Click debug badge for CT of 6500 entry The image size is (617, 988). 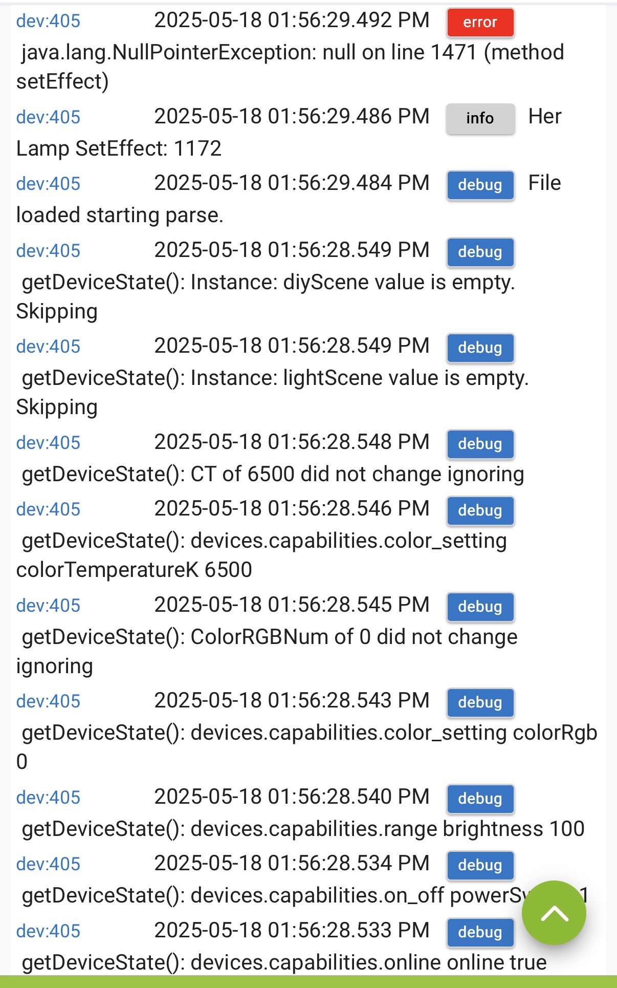click(480, 444)
